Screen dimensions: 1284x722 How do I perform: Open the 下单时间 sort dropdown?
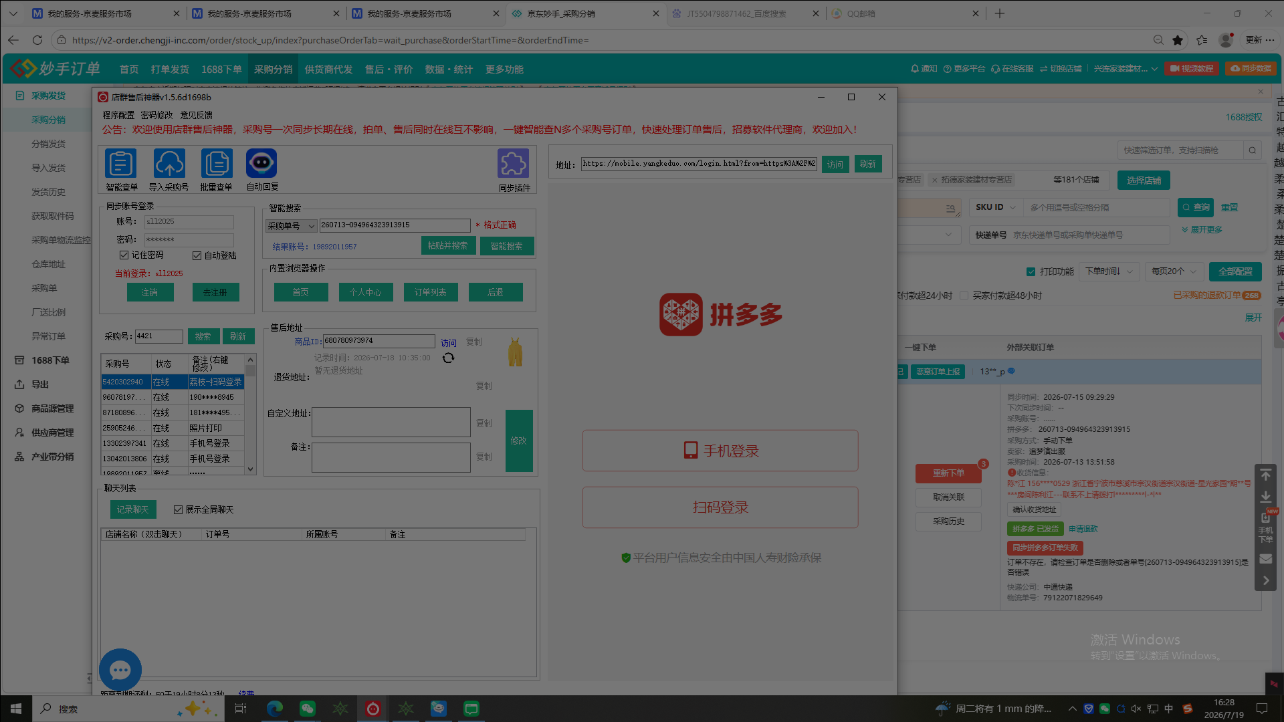1109,271
